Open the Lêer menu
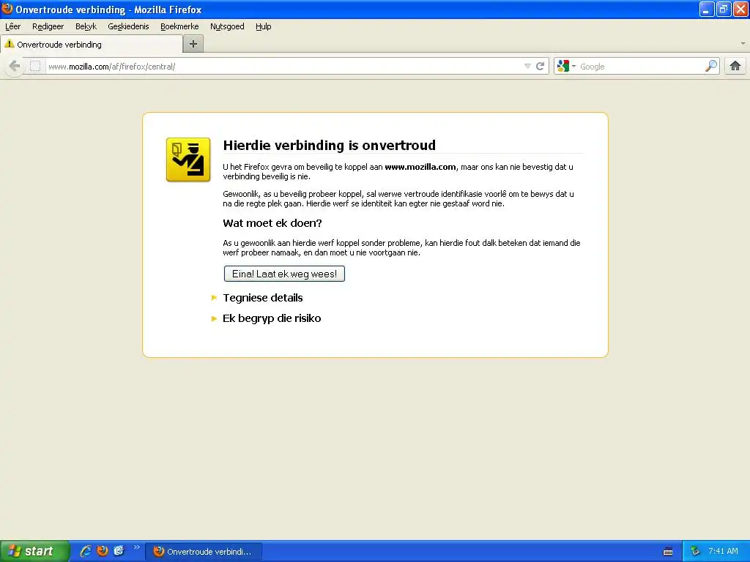 tap(13, 26)
